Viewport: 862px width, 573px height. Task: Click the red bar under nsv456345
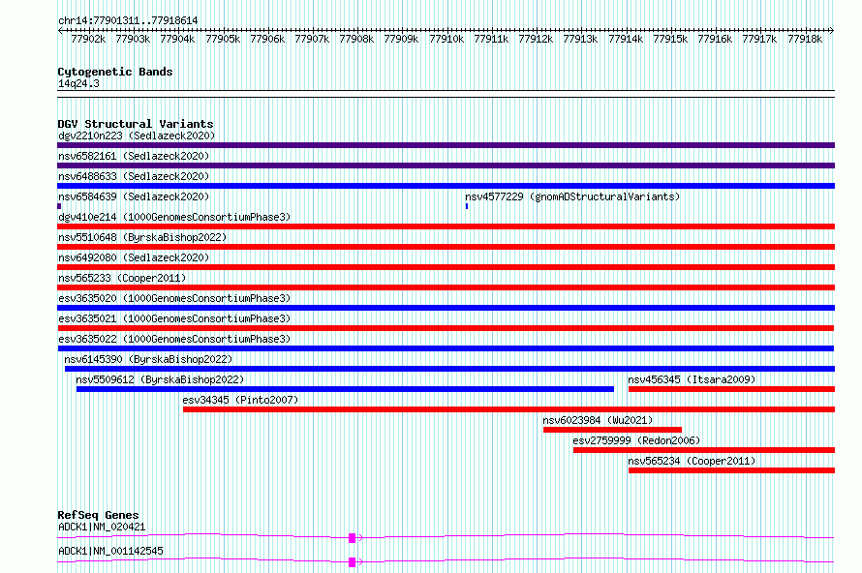(731, 389)
